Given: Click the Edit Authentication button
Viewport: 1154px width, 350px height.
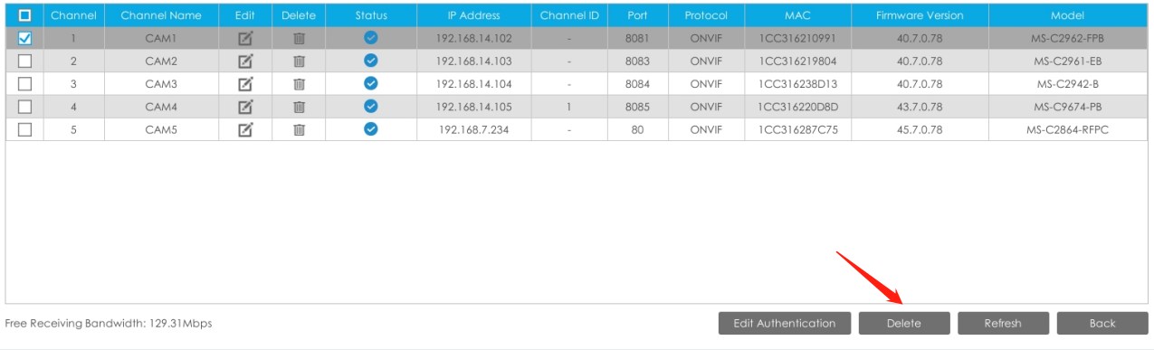Looking at the screenshot, I should point(784,323).
